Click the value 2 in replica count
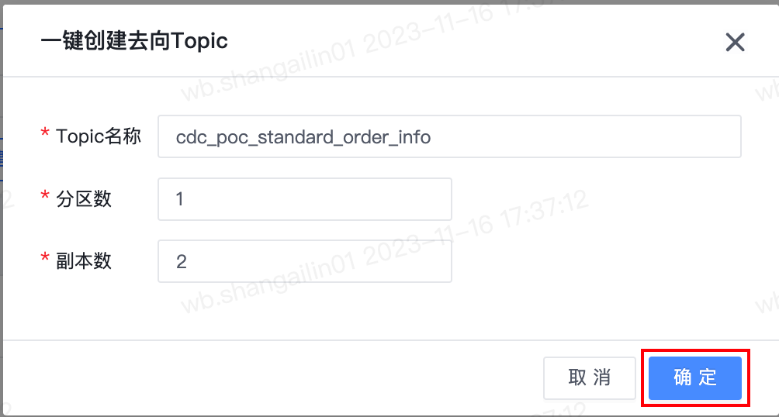 [181, 261]
